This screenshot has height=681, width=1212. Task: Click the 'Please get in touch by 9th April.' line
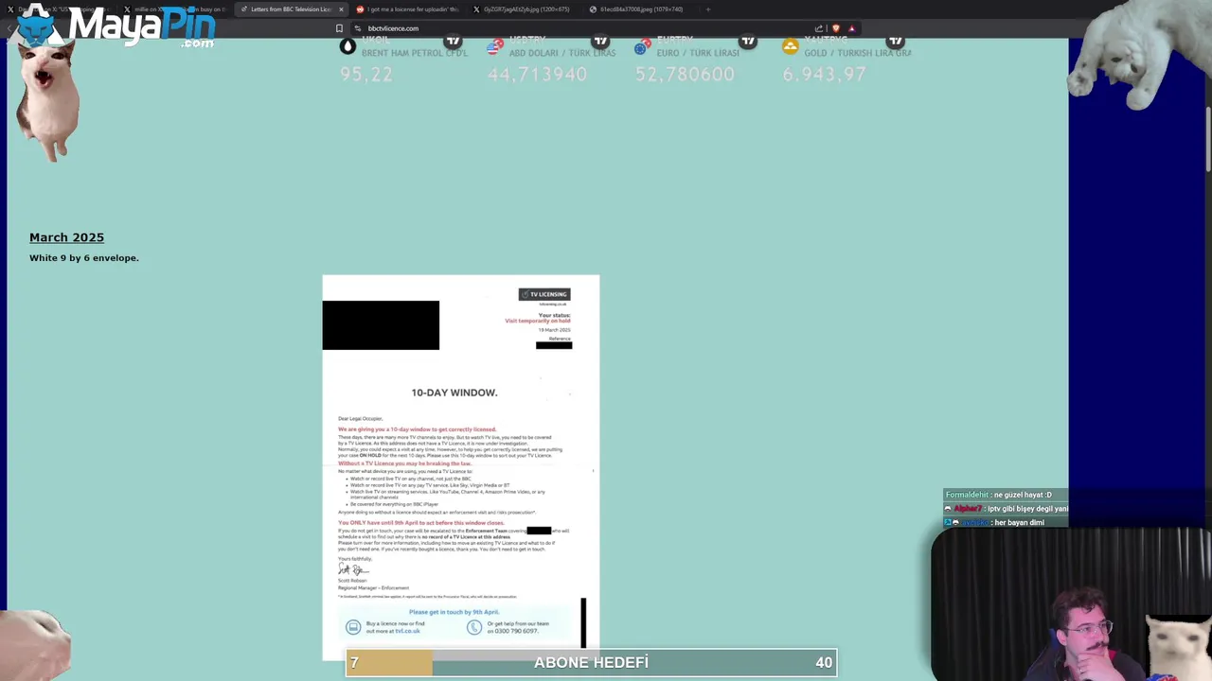pyautogui.click(x=454, y=612)
